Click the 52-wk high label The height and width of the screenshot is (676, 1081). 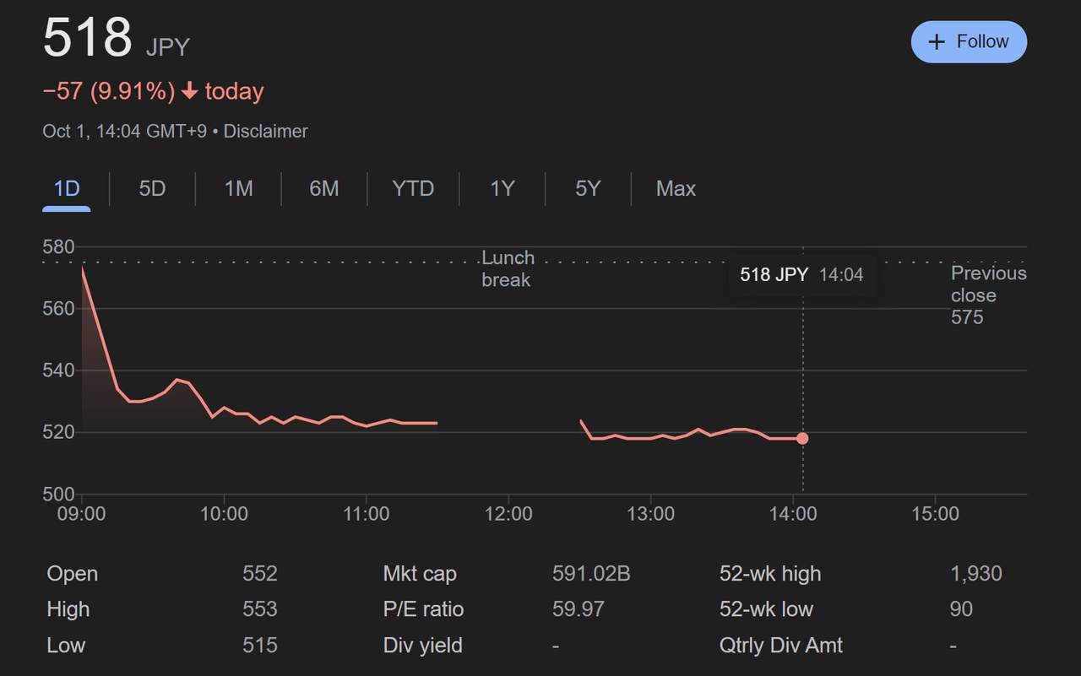point(769,574)
